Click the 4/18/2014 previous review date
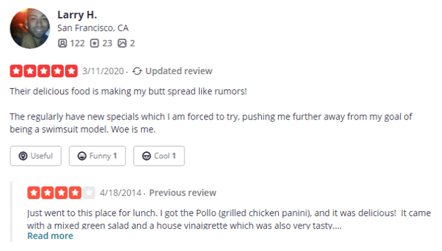The image size is (442, 251). (x=120, y=193)
